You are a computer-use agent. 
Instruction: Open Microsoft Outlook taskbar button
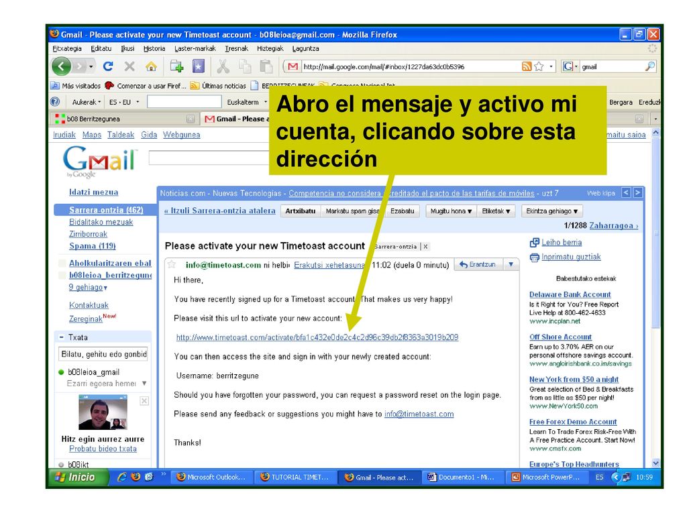(x=211, y=477)
